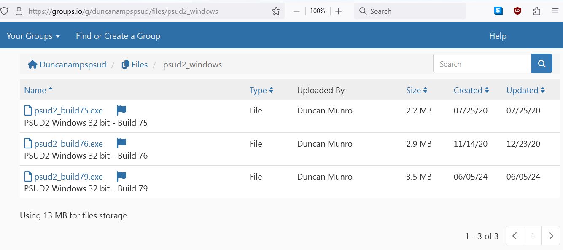Click description 'PSUD2 Windows 32 bit - Build 79'
Screen dimensions: 563x250
click(86, 189)
